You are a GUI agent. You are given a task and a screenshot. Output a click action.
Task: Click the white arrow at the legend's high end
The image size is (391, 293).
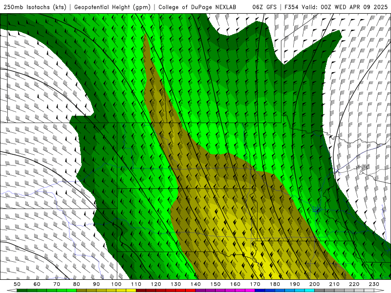coord(379,291)
